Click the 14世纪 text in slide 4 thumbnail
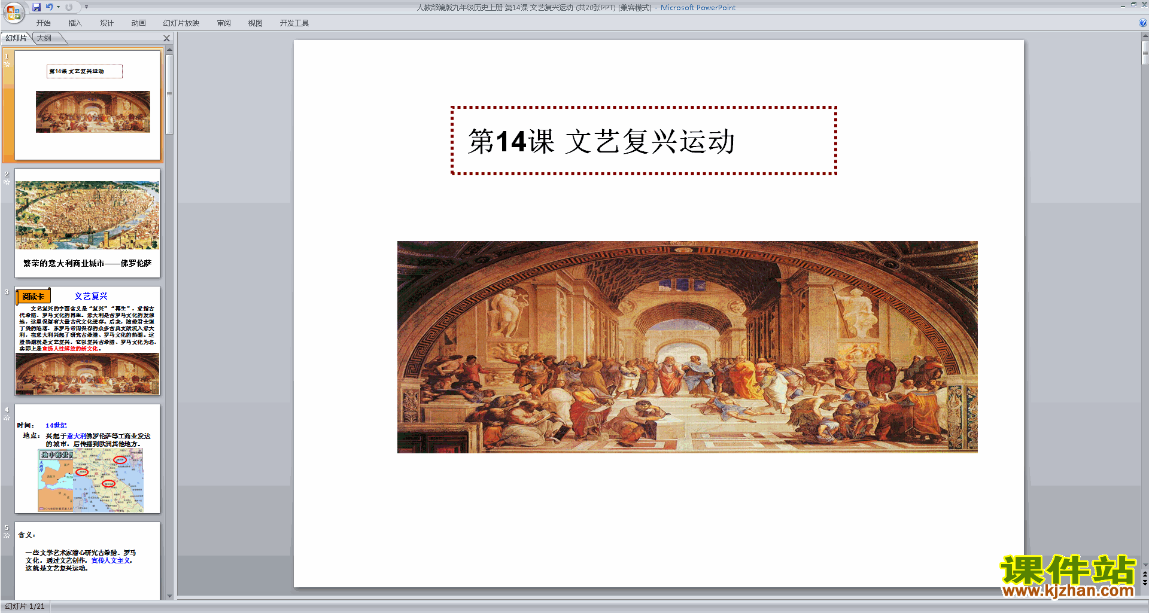 tap(56, 425)
